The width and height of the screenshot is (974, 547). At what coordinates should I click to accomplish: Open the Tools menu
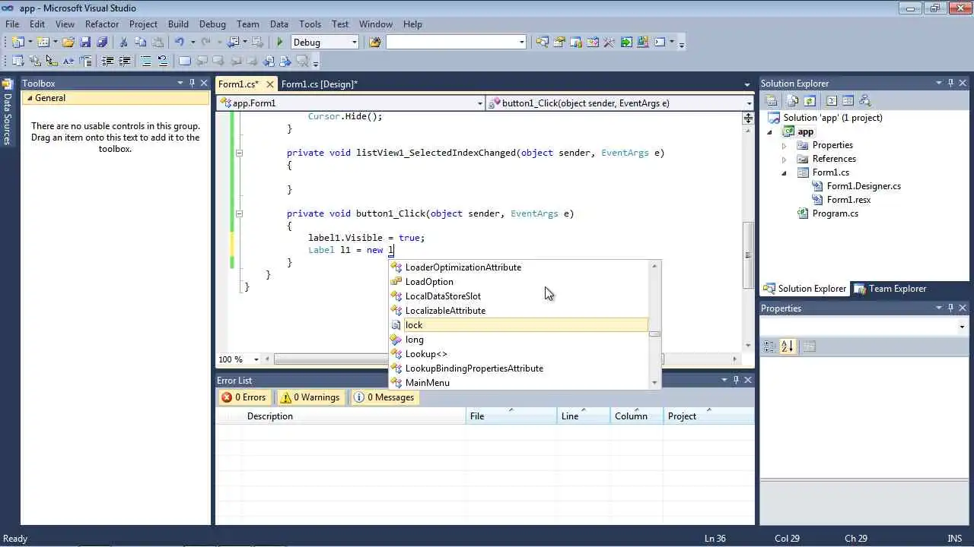310,24
